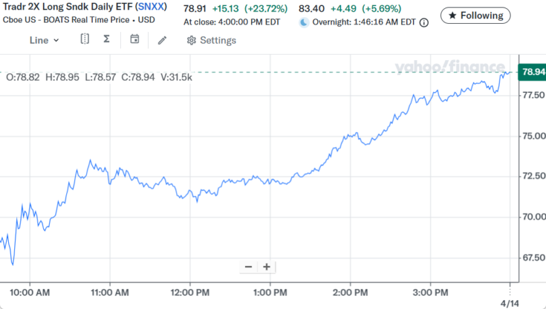This screenshot has height=309, width=546.
Task: Open chart Settings
Action: (218, 40)
